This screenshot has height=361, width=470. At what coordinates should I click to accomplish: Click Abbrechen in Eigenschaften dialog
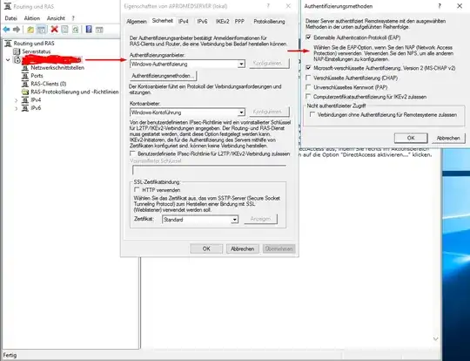coord(242,249)
